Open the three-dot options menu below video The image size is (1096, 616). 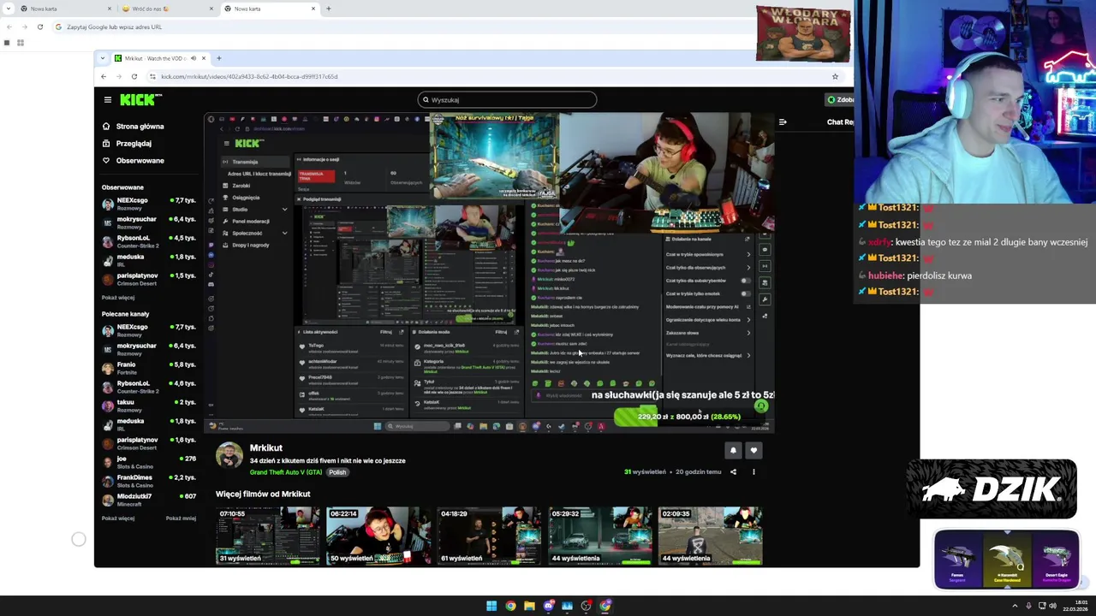click(753, 471)
